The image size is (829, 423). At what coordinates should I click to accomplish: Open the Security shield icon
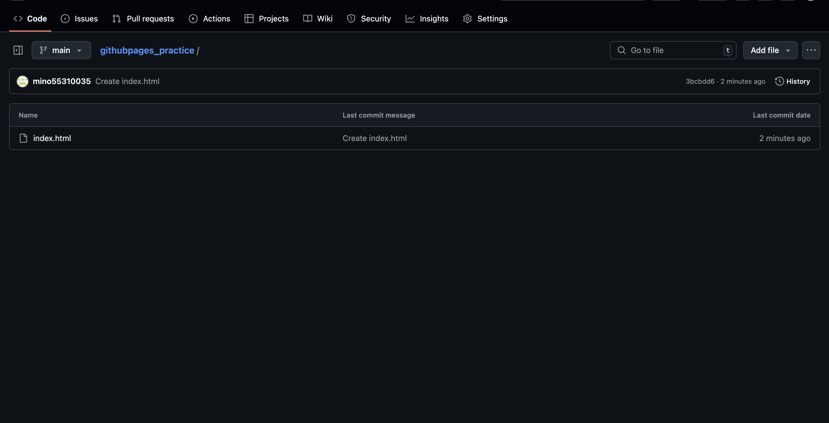(351, 19)
